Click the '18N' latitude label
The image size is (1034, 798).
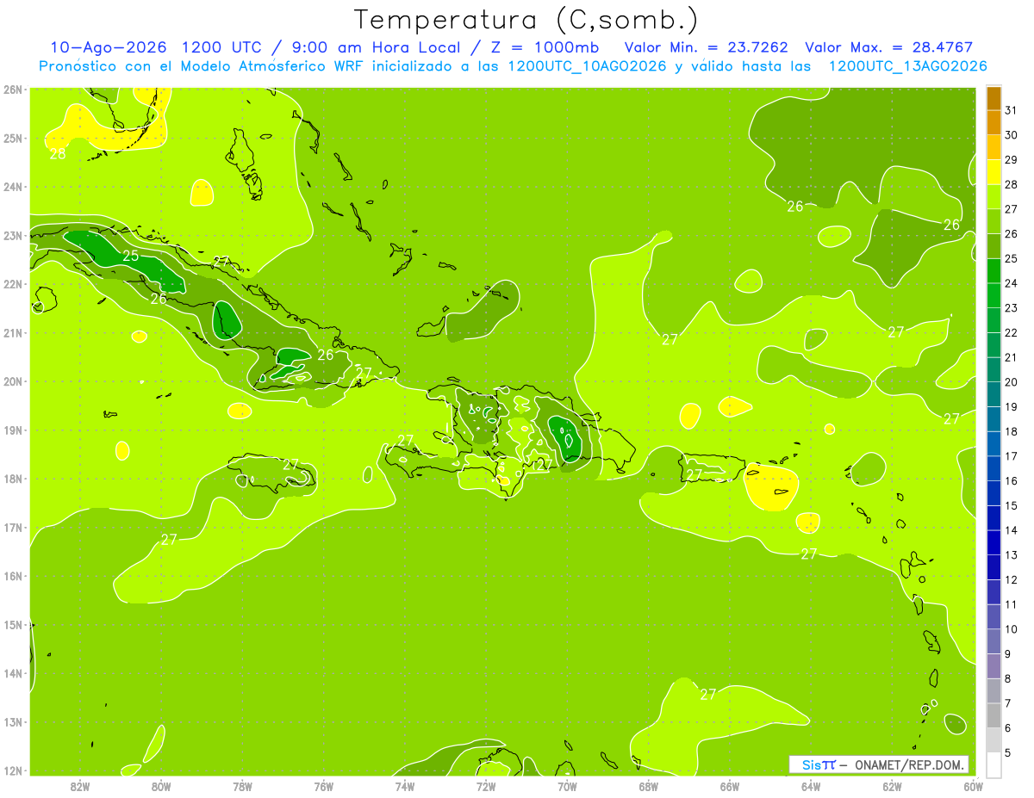[14, 479]
